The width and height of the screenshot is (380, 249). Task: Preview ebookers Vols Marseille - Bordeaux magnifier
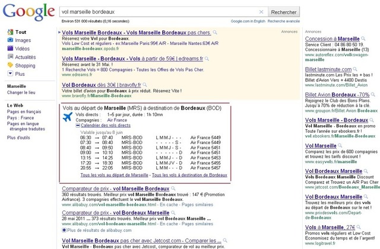click(x=372, y=120)
